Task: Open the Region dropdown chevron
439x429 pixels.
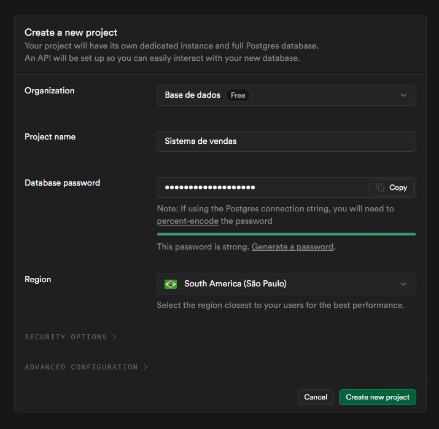Action: coord(403,284)
